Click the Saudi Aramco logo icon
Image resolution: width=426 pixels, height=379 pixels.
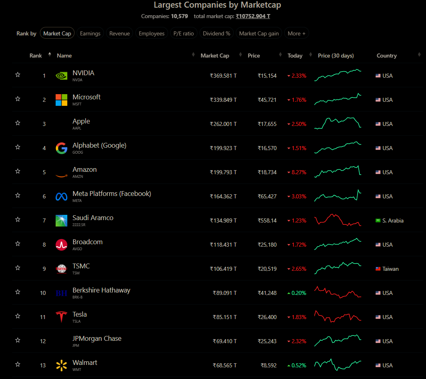point(61,220)
